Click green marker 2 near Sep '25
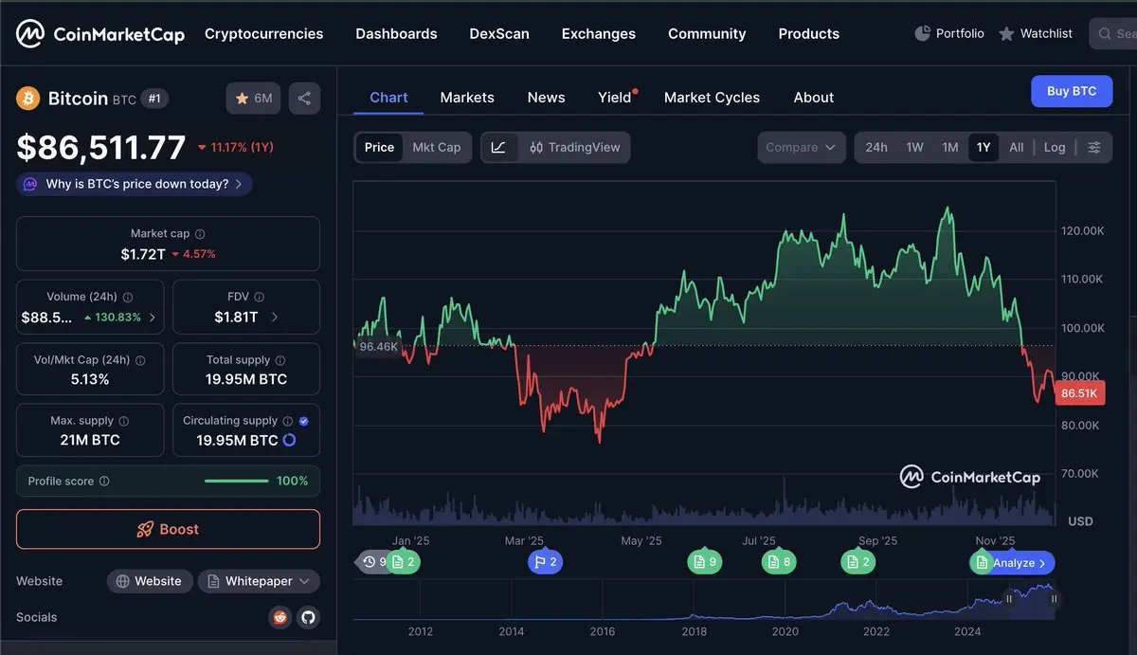The height and width of the screenshot is (655, 1137). pyautogui.click(x=858, y=562)
